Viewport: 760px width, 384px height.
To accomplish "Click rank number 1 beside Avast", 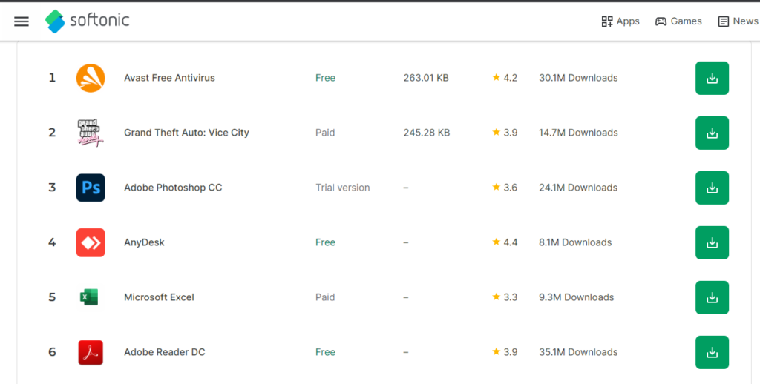I will pyautogui.click(x=52, y=78).
